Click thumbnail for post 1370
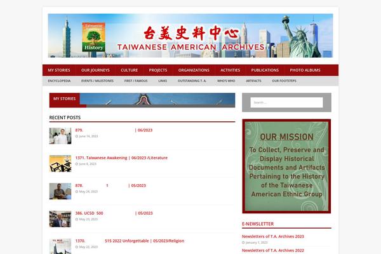Viewport: 381px width, 254px height. pyautogui.click(x=60, y=246)
